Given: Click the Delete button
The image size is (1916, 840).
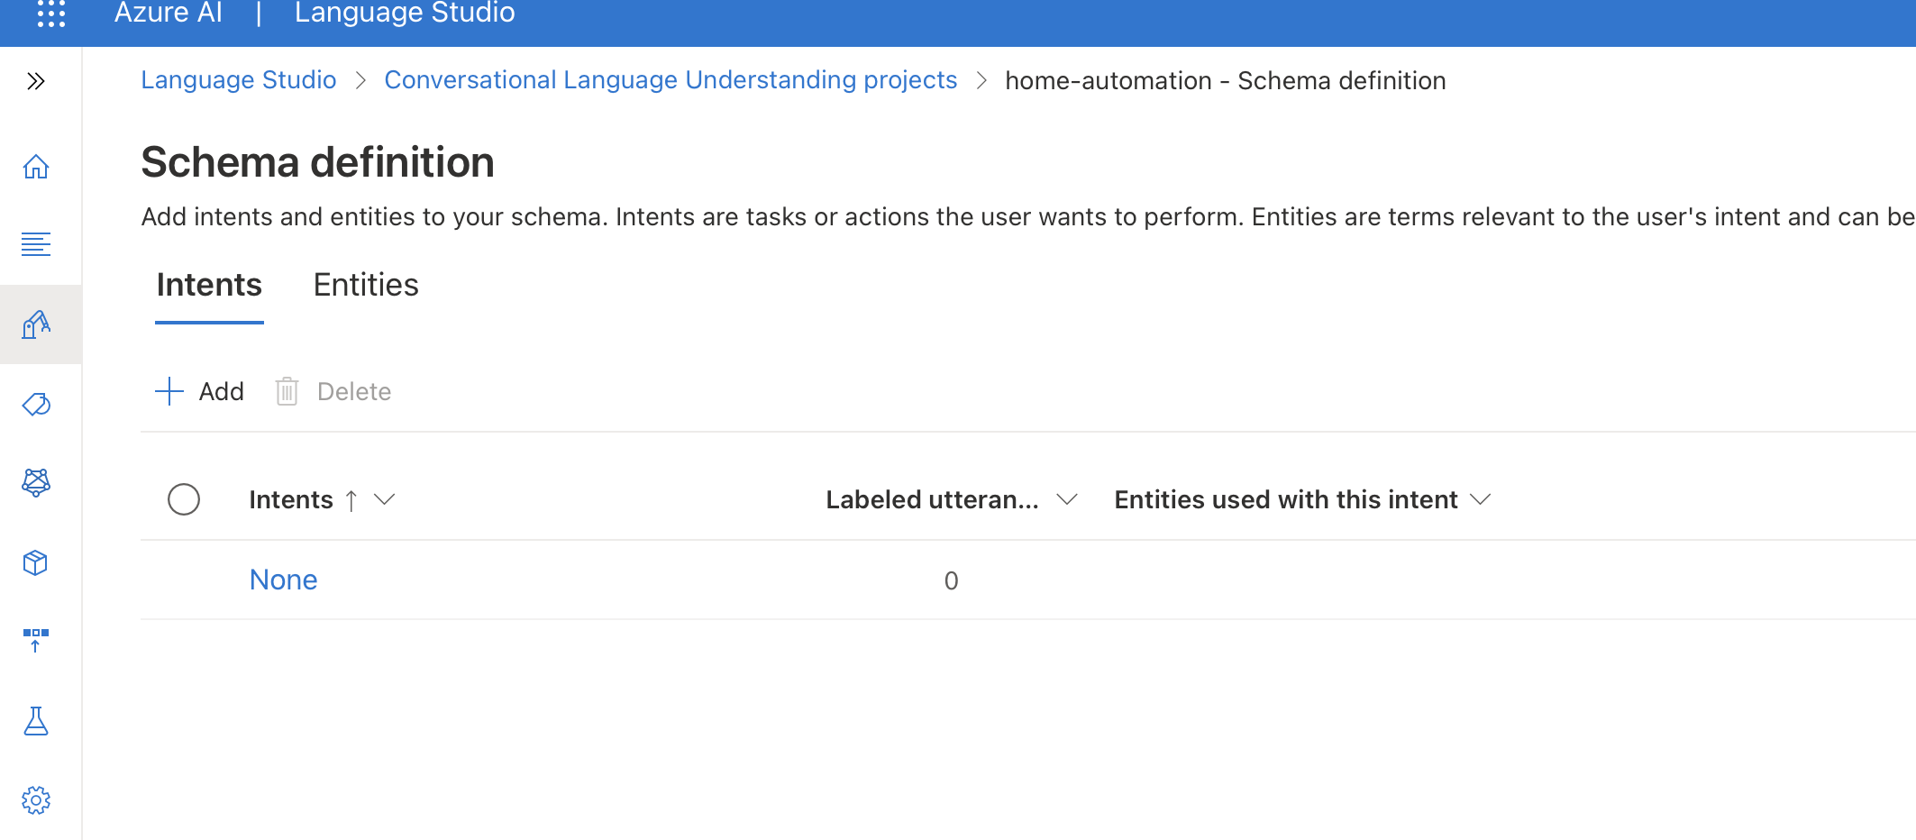Looking at the screenshot, I should coord(333,392).
